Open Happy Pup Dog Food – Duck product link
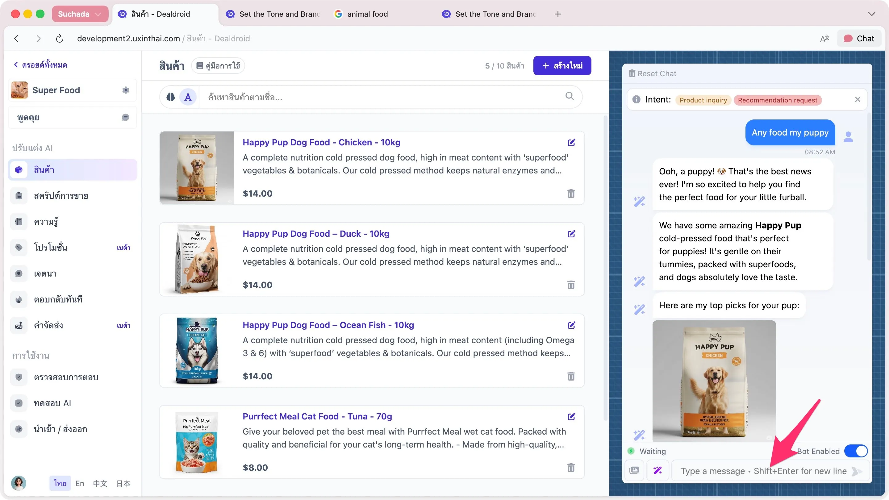This screenshot has width=889, height=500. click(x=315, y=234)
